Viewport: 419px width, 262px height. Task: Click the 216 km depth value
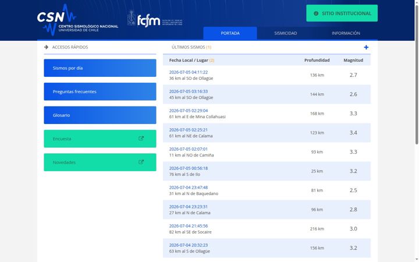317,229
